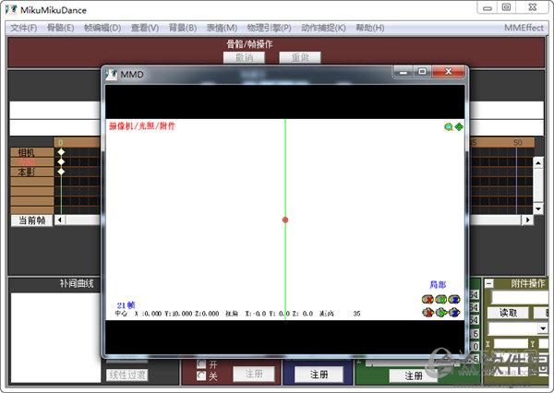554x393 pixels.
Task: Open the 帮助(H) menu
Action: click(x=370, y=28)
